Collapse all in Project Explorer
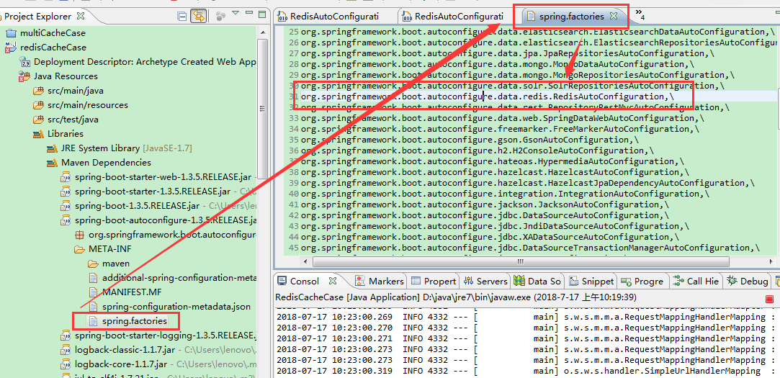 click(x=182, y=16)
